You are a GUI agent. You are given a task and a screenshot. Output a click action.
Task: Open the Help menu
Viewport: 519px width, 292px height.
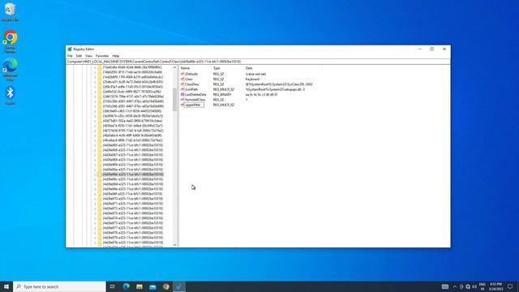(x=115, y=56)
